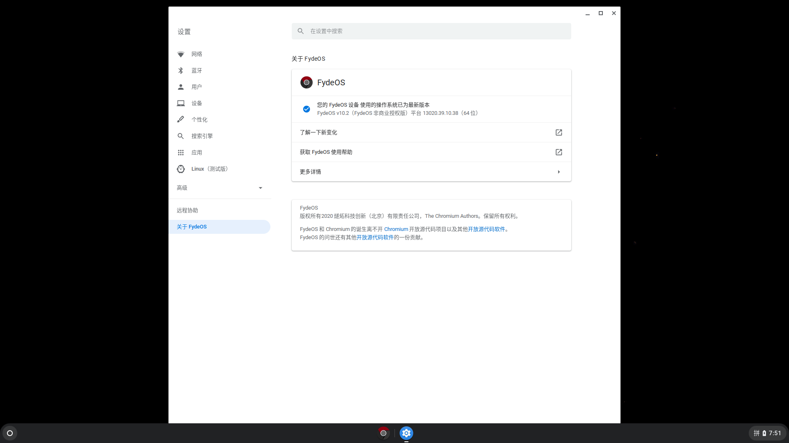
Task: Open the launcher circle button on shelf
Action: click(x=10, y=433)
